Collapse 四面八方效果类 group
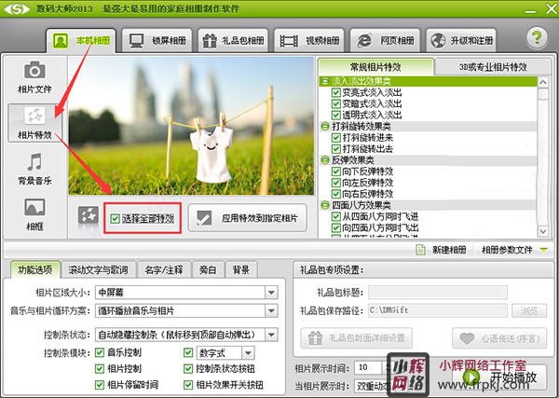The image size is (559, 398). click(325, 205)
